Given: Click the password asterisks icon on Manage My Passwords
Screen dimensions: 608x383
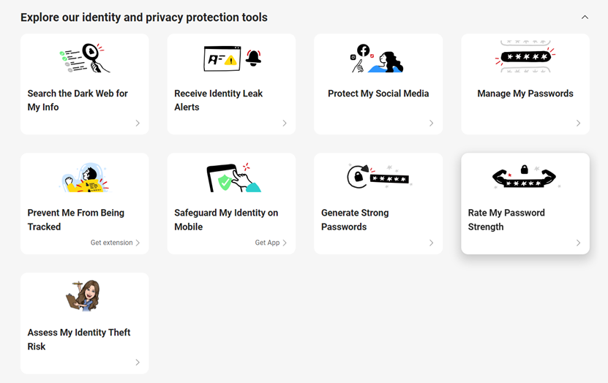Looking at the screenshot, I should 525,56.
